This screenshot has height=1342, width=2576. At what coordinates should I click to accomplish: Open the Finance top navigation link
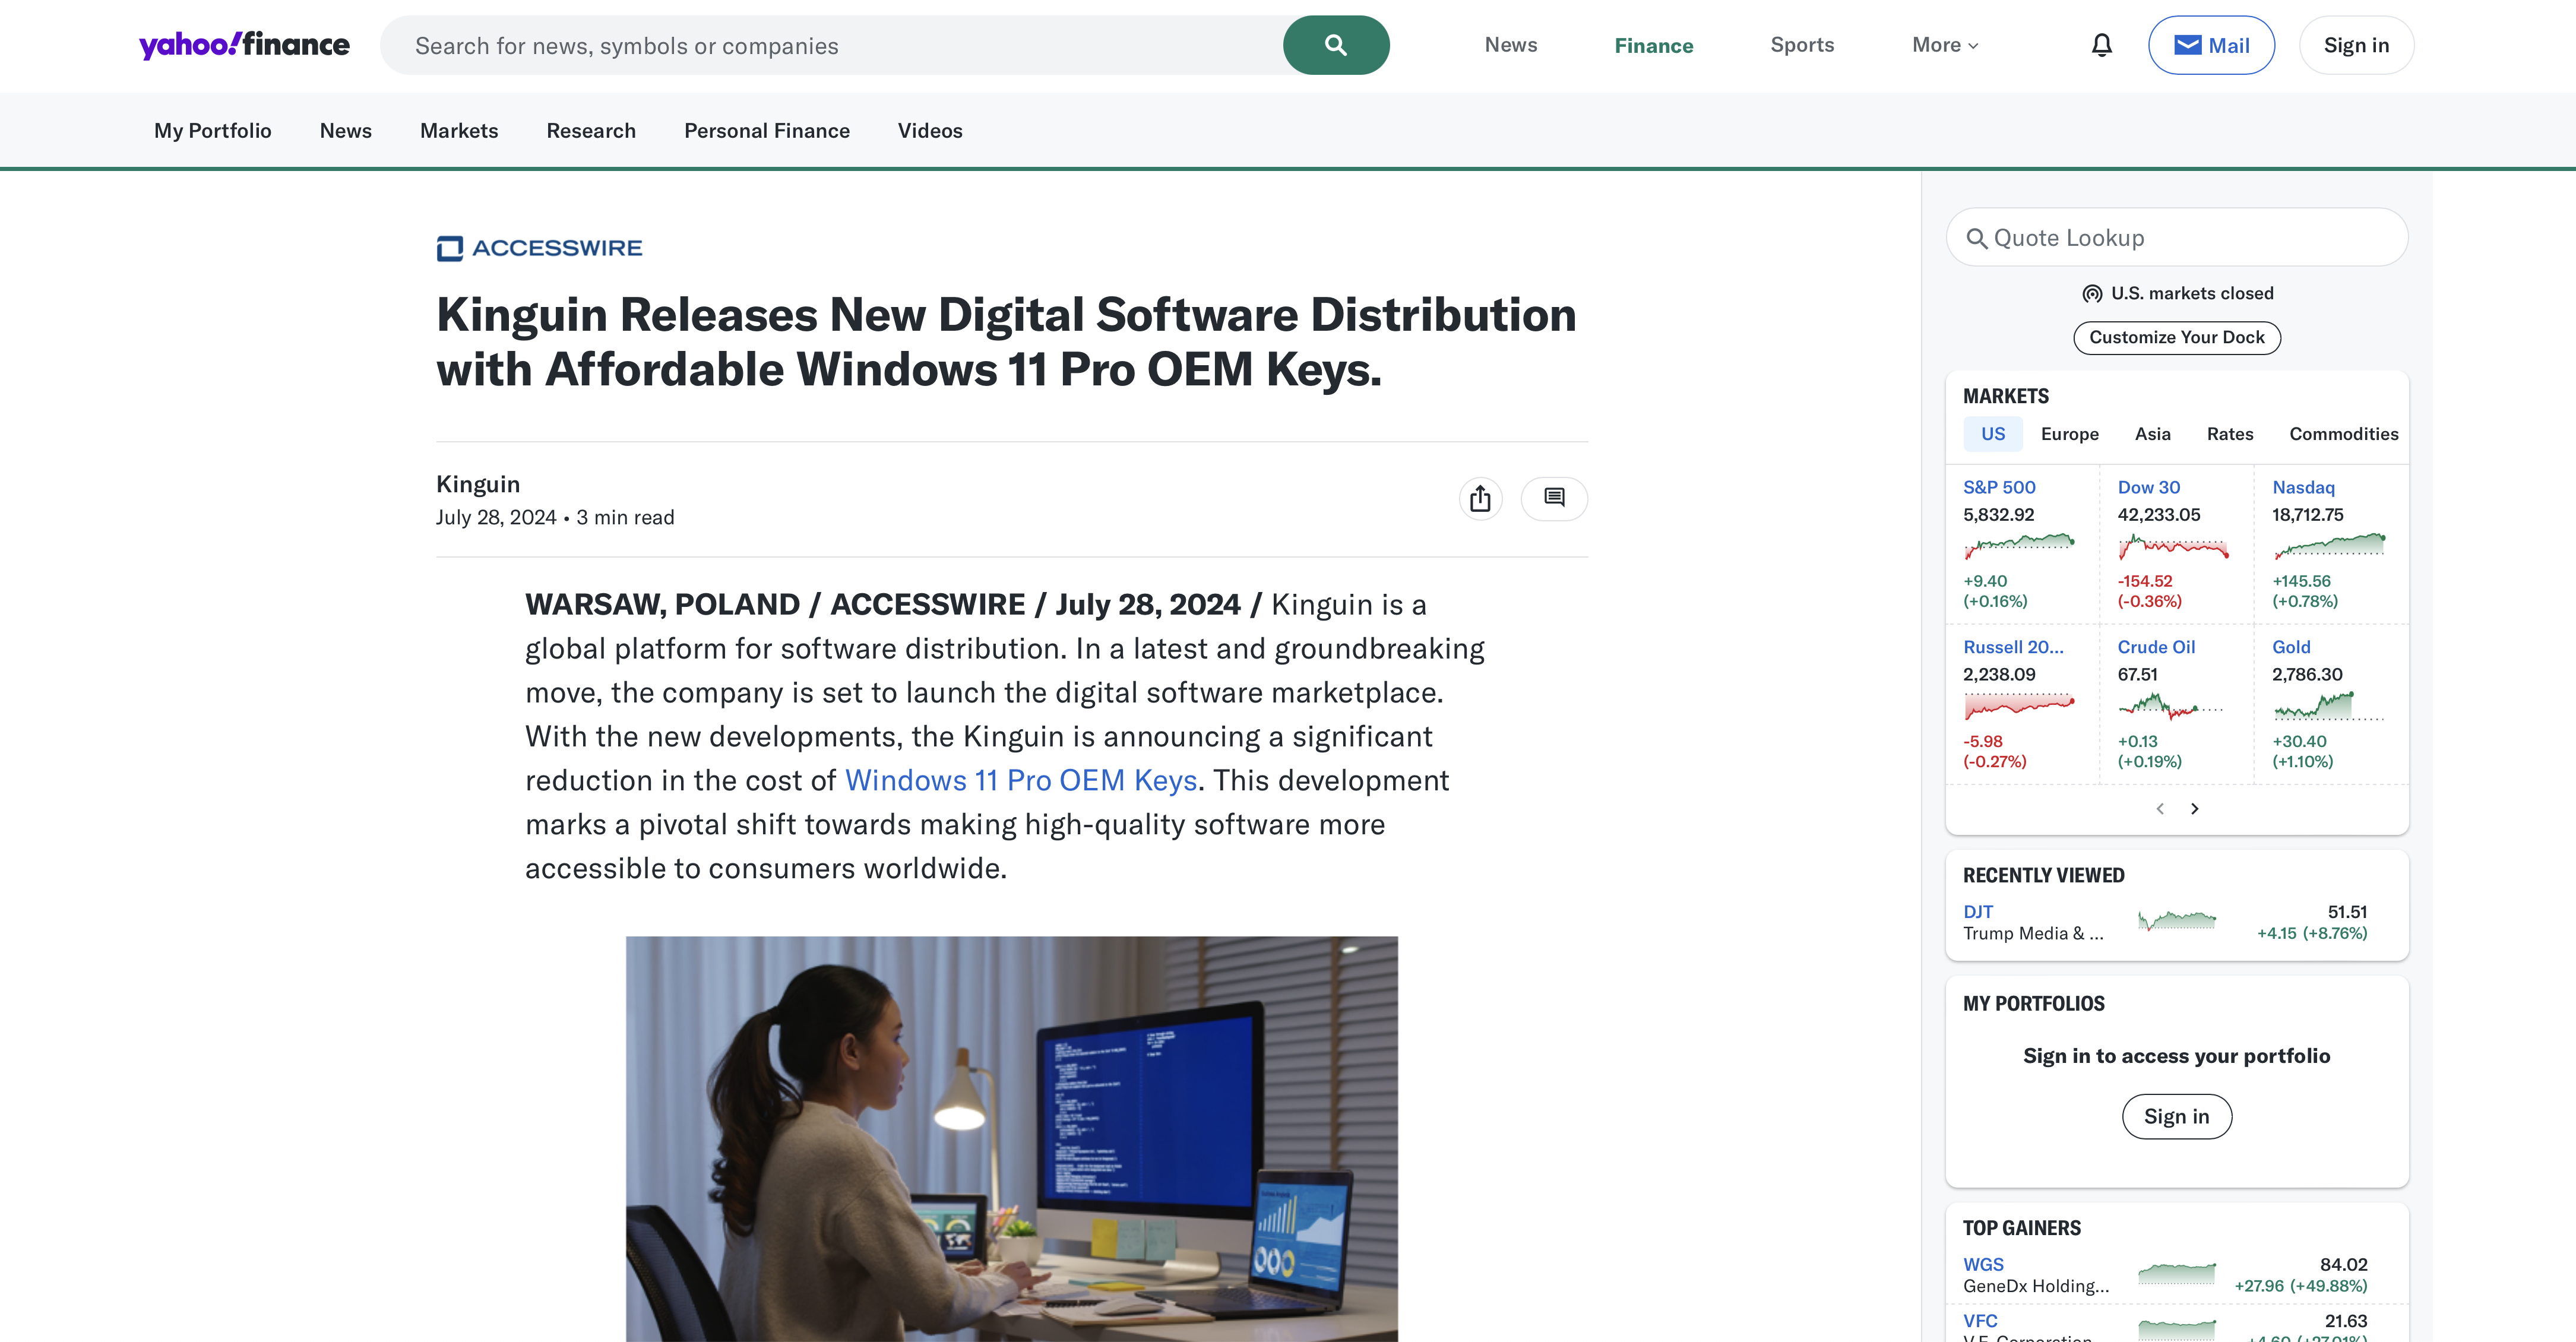pos(1654,45)
